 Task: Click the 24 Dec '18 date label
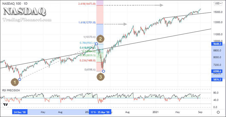(x=20, y=112)
